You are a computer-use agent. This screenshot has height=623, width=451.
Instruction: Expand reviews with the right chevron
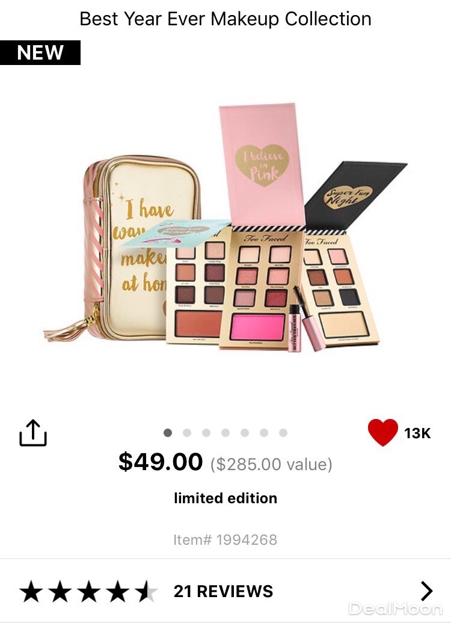426,591
